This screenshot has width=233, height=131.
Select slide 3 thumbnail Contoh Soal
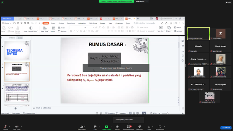[17, 93]
